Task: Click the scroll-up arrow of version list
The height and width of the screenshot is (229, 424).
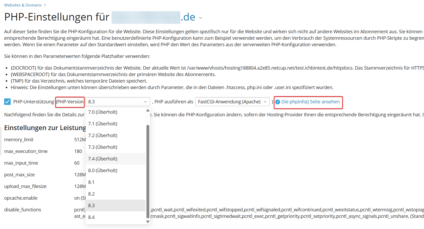Action: coord(148,110)
